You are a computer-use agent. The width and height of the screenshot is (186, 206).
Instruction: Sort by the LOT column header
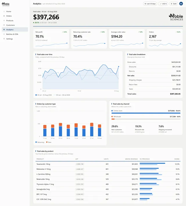point(77,159)
